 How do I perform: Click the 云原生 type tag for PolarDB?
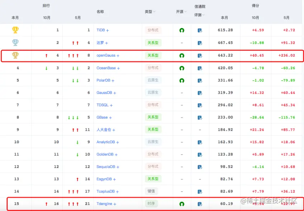pos(153,80)
